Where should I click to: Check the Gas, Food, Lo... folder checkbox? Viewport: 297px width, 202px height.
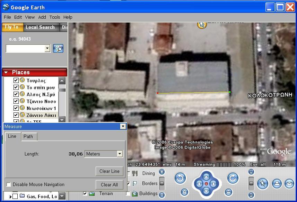(15, 196)
